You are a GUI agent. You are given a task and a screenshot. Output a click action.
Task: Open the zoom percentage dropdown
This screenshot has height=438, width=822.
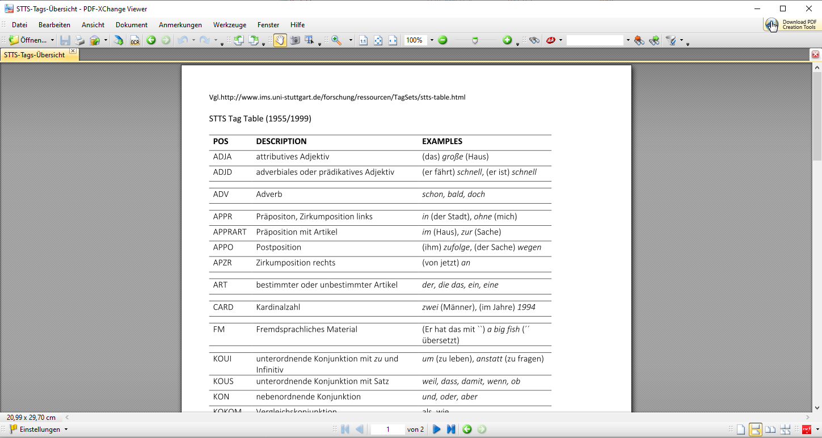pos(432,40)
